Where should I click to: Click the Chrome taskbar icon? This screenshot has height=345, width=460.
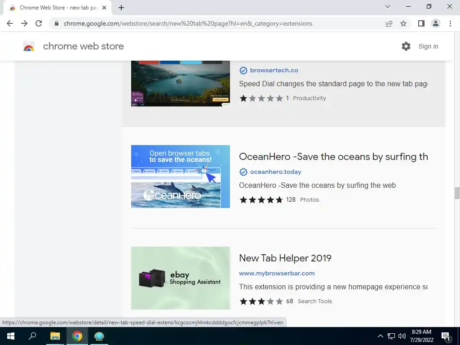click(x=77, y=336)
